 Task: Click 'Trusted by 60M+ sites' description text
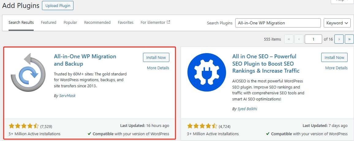click(90, 80)
